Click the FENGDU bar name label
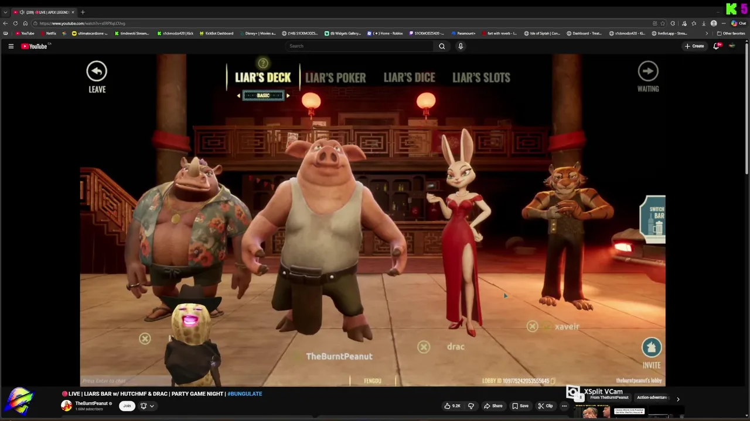750x421 pixels. click(373, 381)
